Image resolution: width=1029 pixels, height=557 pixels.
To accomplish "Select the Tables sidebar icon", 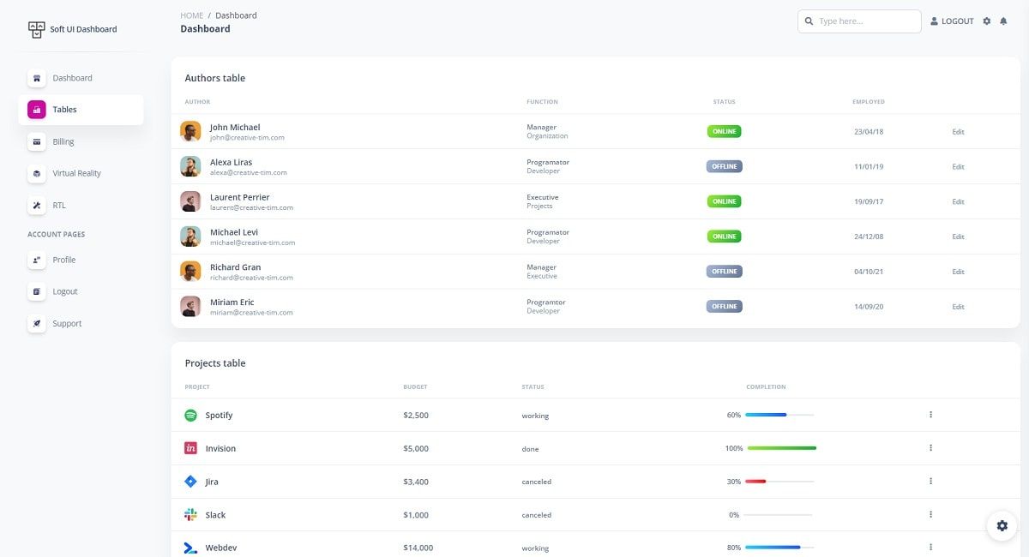I will point(36,109).
